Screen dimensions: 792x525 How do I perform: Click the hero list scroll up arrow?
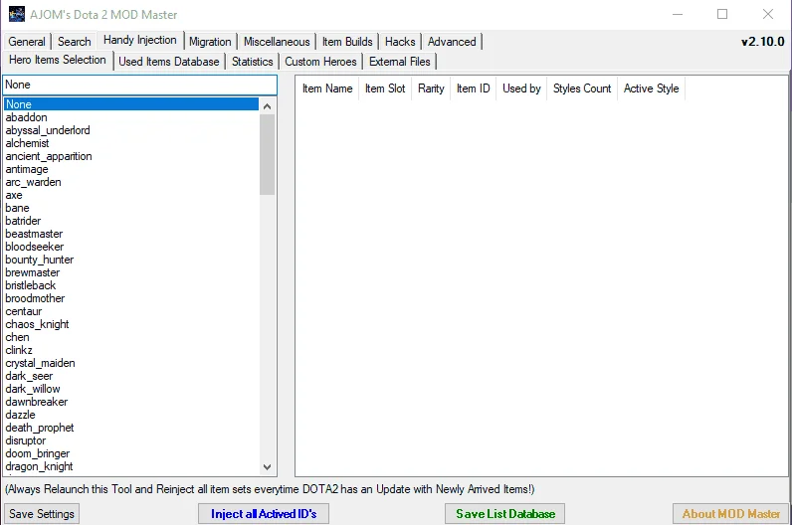pos(268,106)
